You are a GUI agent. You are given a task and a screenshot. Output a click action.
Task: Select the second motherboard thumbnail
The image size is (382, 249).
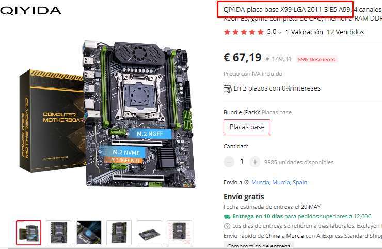[x=58, y=233]
